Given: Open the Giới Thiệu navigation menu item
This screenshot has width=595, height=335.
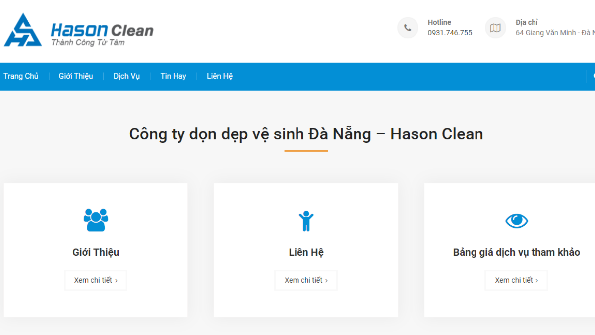Looking at the screenshot, I should pyautogui.click(x=76, y=76).
